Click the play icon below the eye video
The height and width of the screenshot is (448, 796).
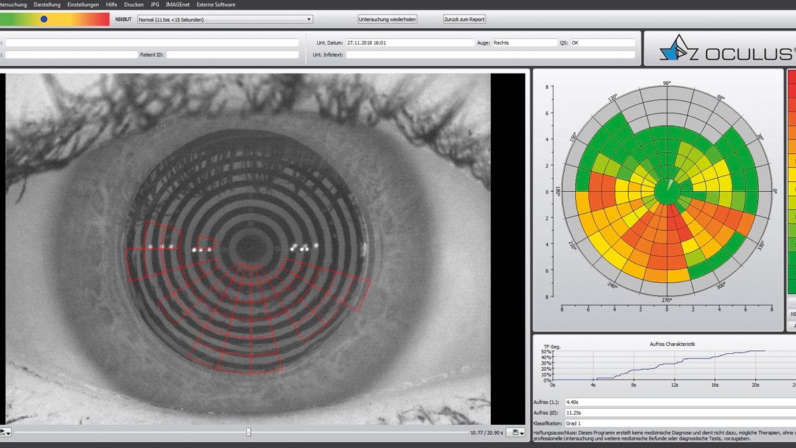coord(2,432)
